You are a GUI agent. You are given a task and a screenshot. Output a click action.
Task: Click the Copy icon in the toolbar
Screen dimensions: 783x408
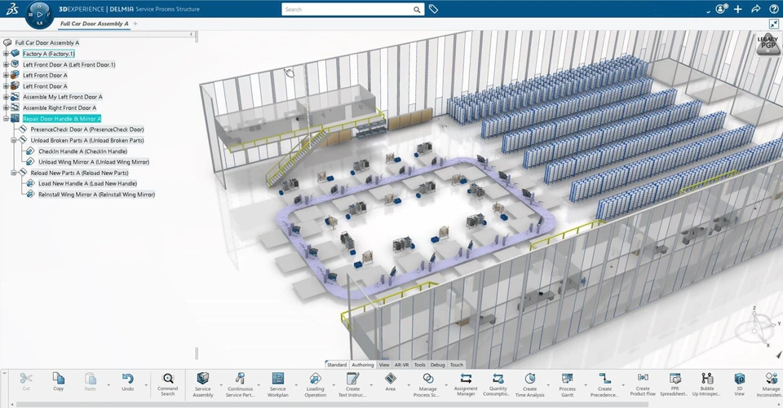[59, 379]
